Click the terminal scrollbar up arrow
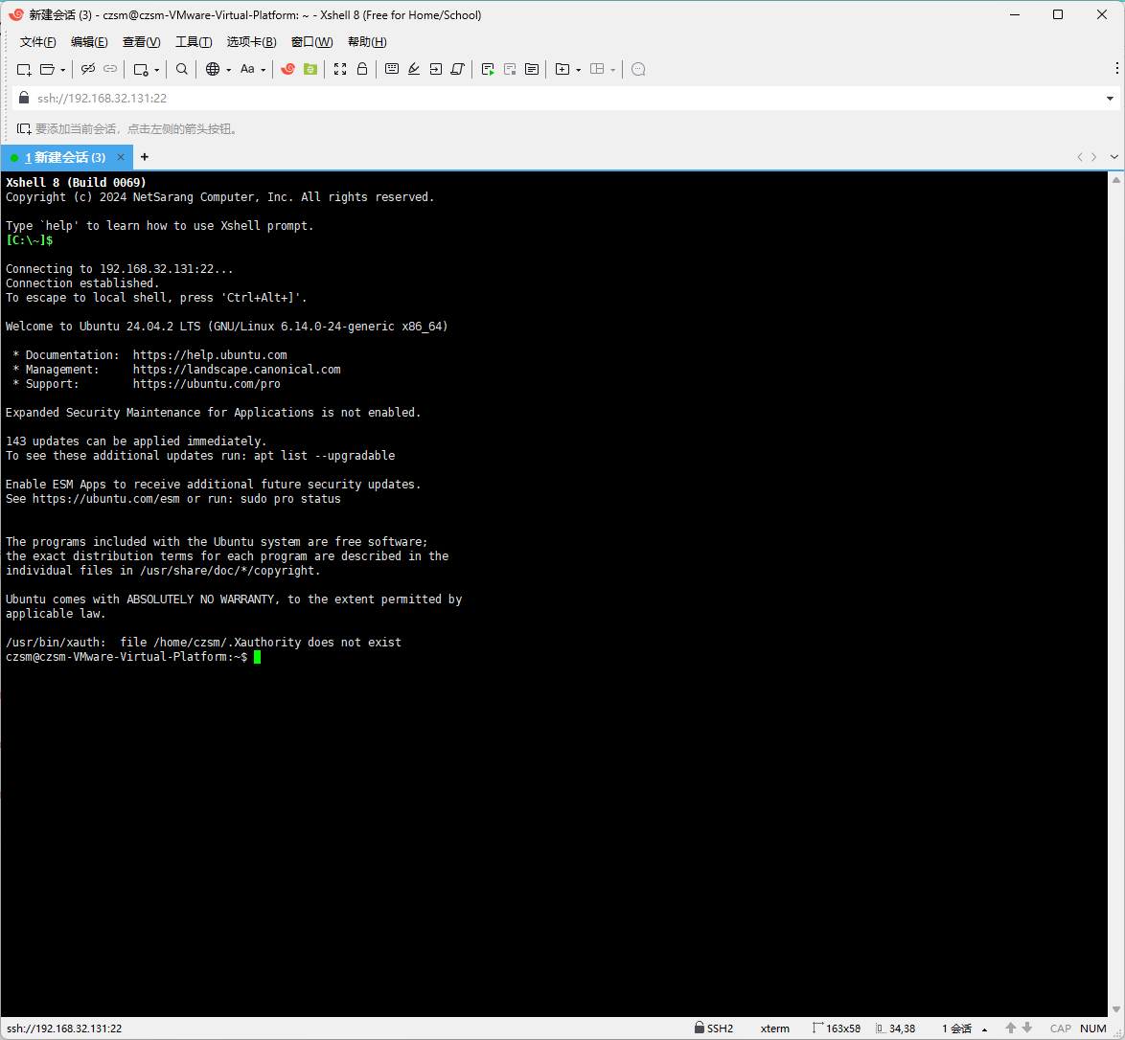This screenshot has height=1040, width=1125. coord(1116,180)
